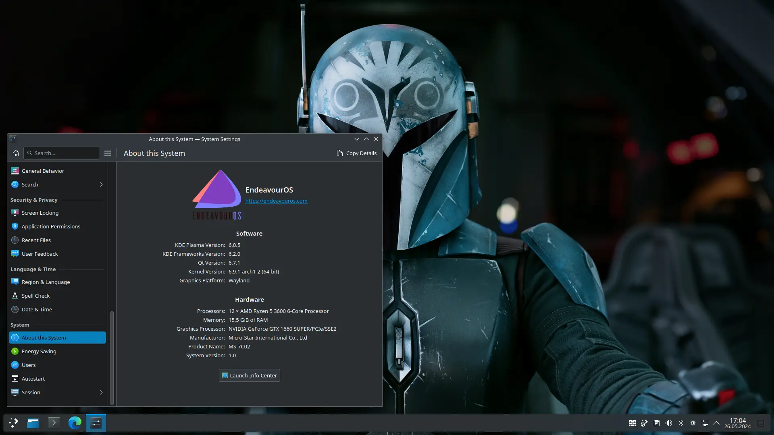774x435 pixels.
Task: Open General Behavior settings
Action: pos(57,171)
